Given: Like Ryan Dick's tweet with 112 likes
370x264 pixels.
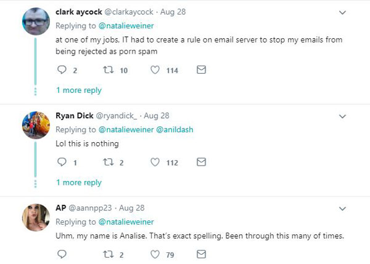Looking at the screenshot, I should (155, 162).
